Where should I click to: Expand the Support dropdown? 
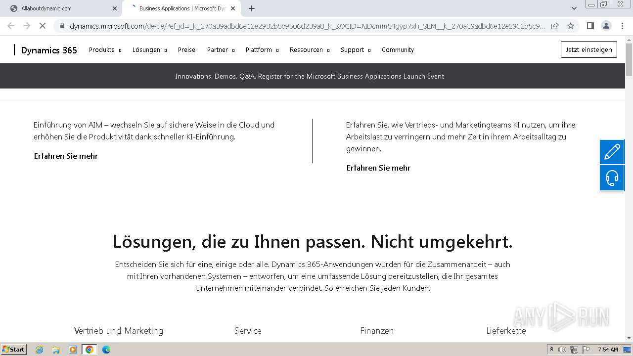pos(356,50)
